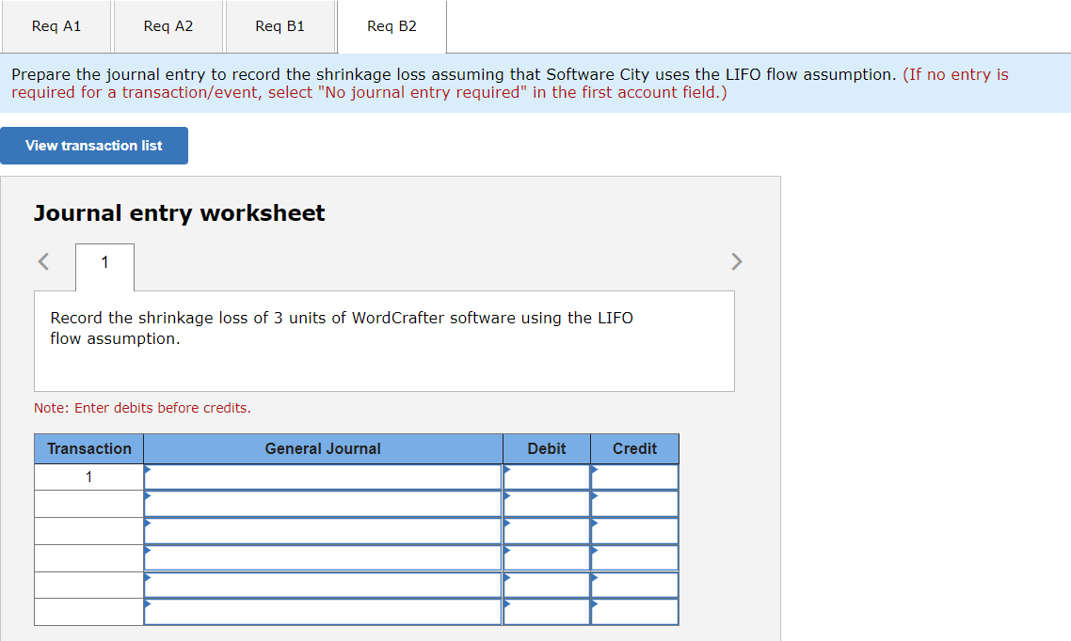Switch to the Req A2 tab
The height and width of the screenshot is (641, 1071).
click(168, 26)
